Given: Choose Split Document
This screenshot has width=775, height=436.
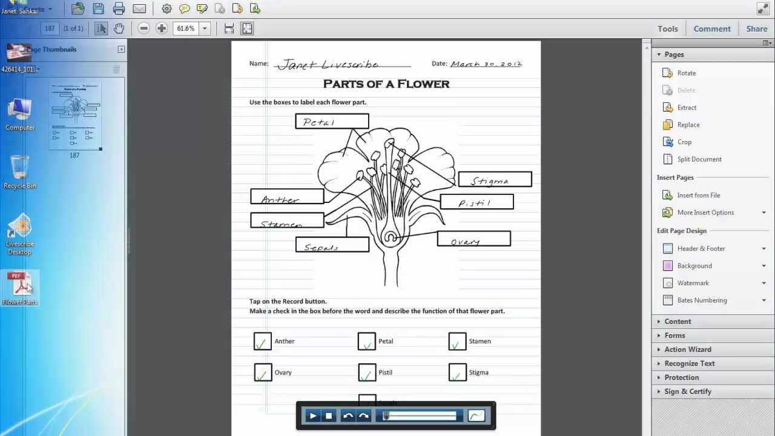Looking at the screenshot, I should 699,159.
